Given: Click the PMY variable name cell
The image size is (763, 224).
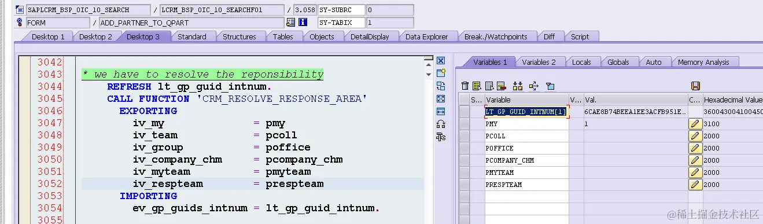Looking at the screenshot, I should click(x=526, y=124).
